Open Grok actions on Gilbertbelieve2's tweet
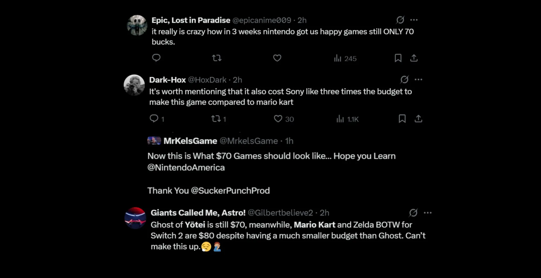The width and height of the screenshot is (541, 278). point(413,213)
